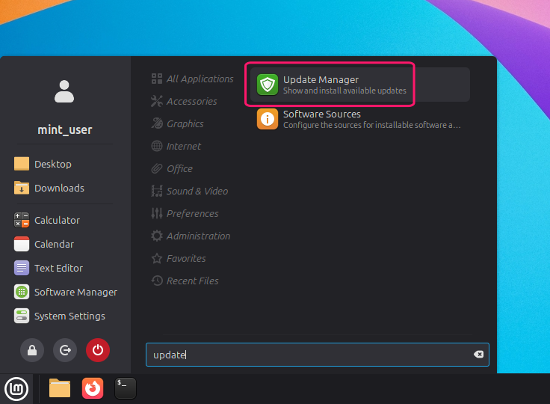The image size is (550, 404).
Task: Click 'Configure the sources for installable software' description
Action: click(x=372, y=125)
